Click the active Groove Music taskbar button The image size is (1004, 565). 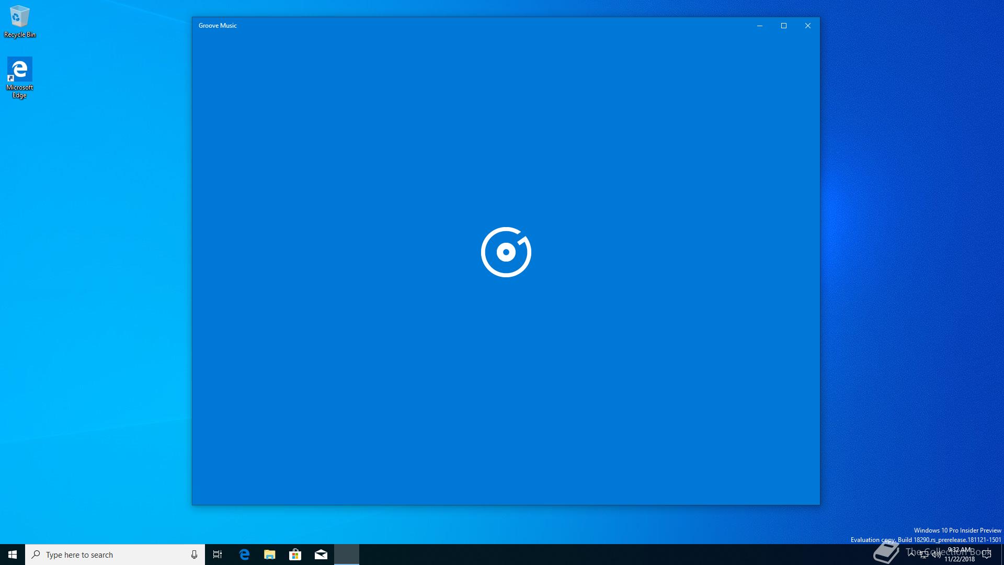point(347,555)
